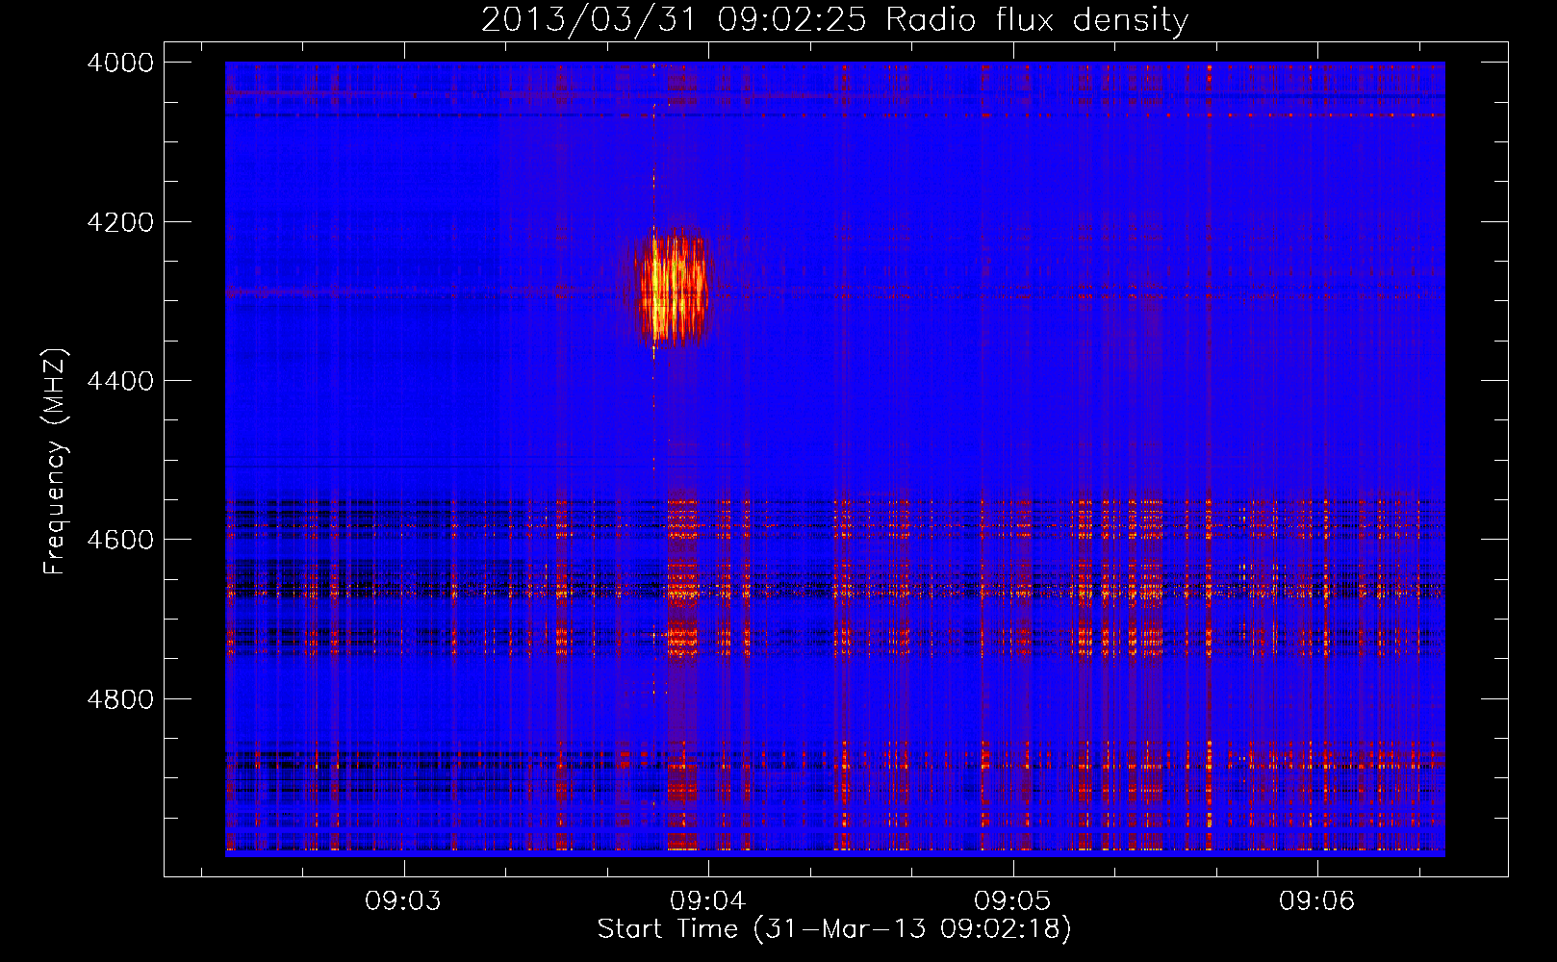This screenshot has height=962, width=1557.
Task: Click the 09:06 time axis label
Action: pyautogui.click(x=1316, y=900)
